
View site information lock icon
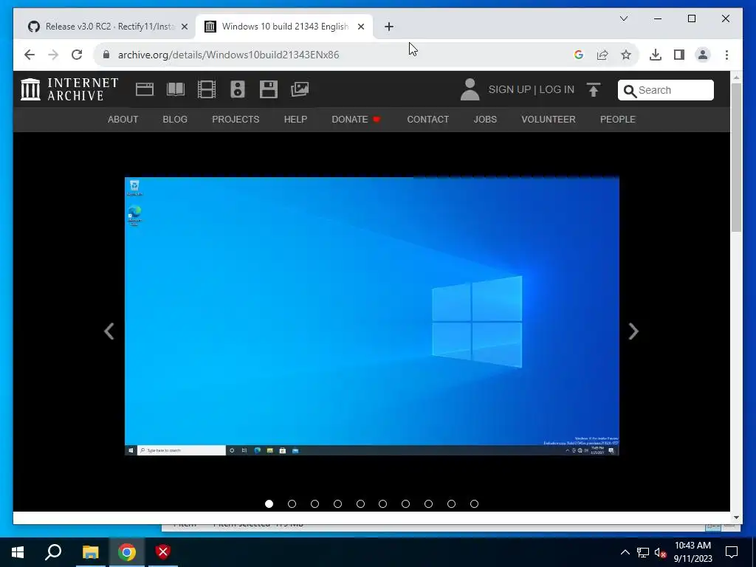(x=106, y=55)
